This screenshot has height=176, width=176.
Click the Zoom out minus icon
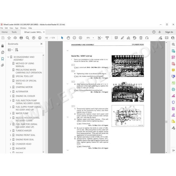tap(74, 38)
